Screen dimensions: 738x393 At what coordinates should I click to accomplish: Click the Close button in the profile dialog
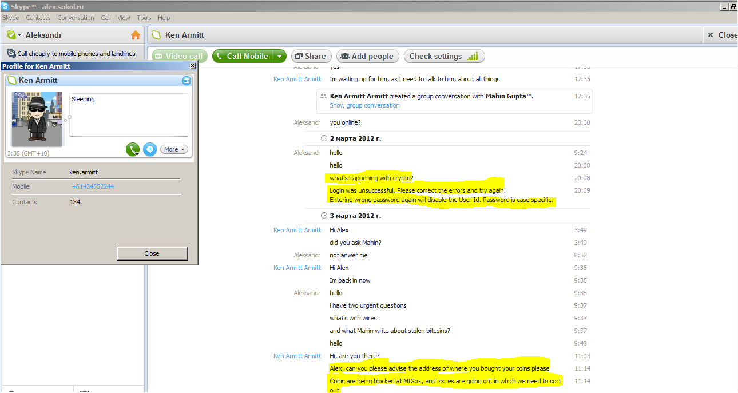(x=152, y=253)
